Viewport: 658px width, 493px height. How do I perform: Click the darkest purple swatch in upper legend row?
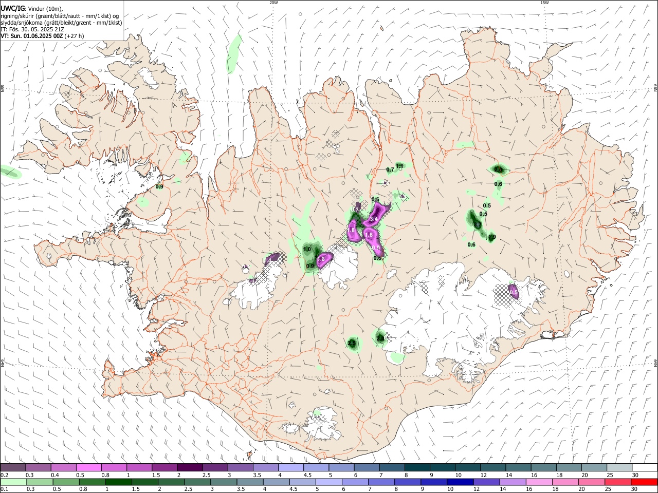(x=189, y=467)
